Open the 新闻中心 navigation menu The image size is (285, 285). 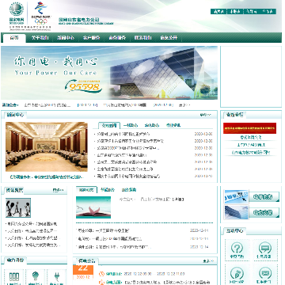[66, 38]
